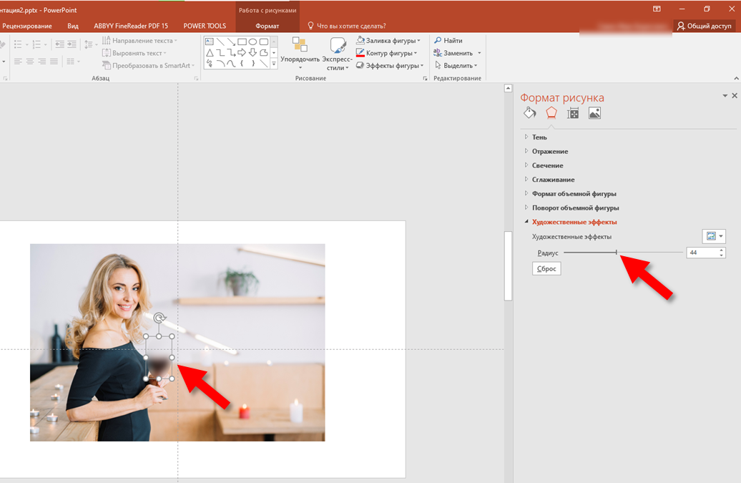Click Заменить in the Редактирование group

(457, 52)
